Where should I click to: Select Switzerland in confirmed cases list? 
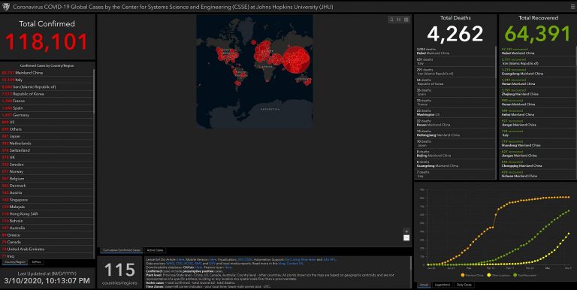[47, 150]
